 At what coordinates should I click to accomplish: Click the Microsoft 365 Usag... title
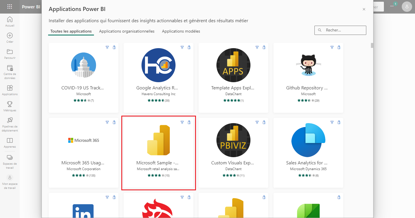click(83, 163)
